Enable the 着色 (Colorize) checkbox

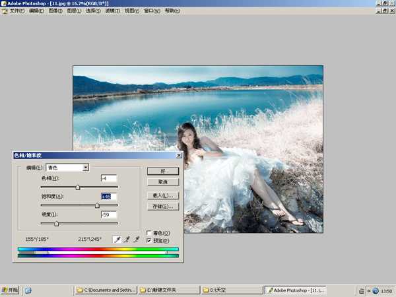coord(148,233)
